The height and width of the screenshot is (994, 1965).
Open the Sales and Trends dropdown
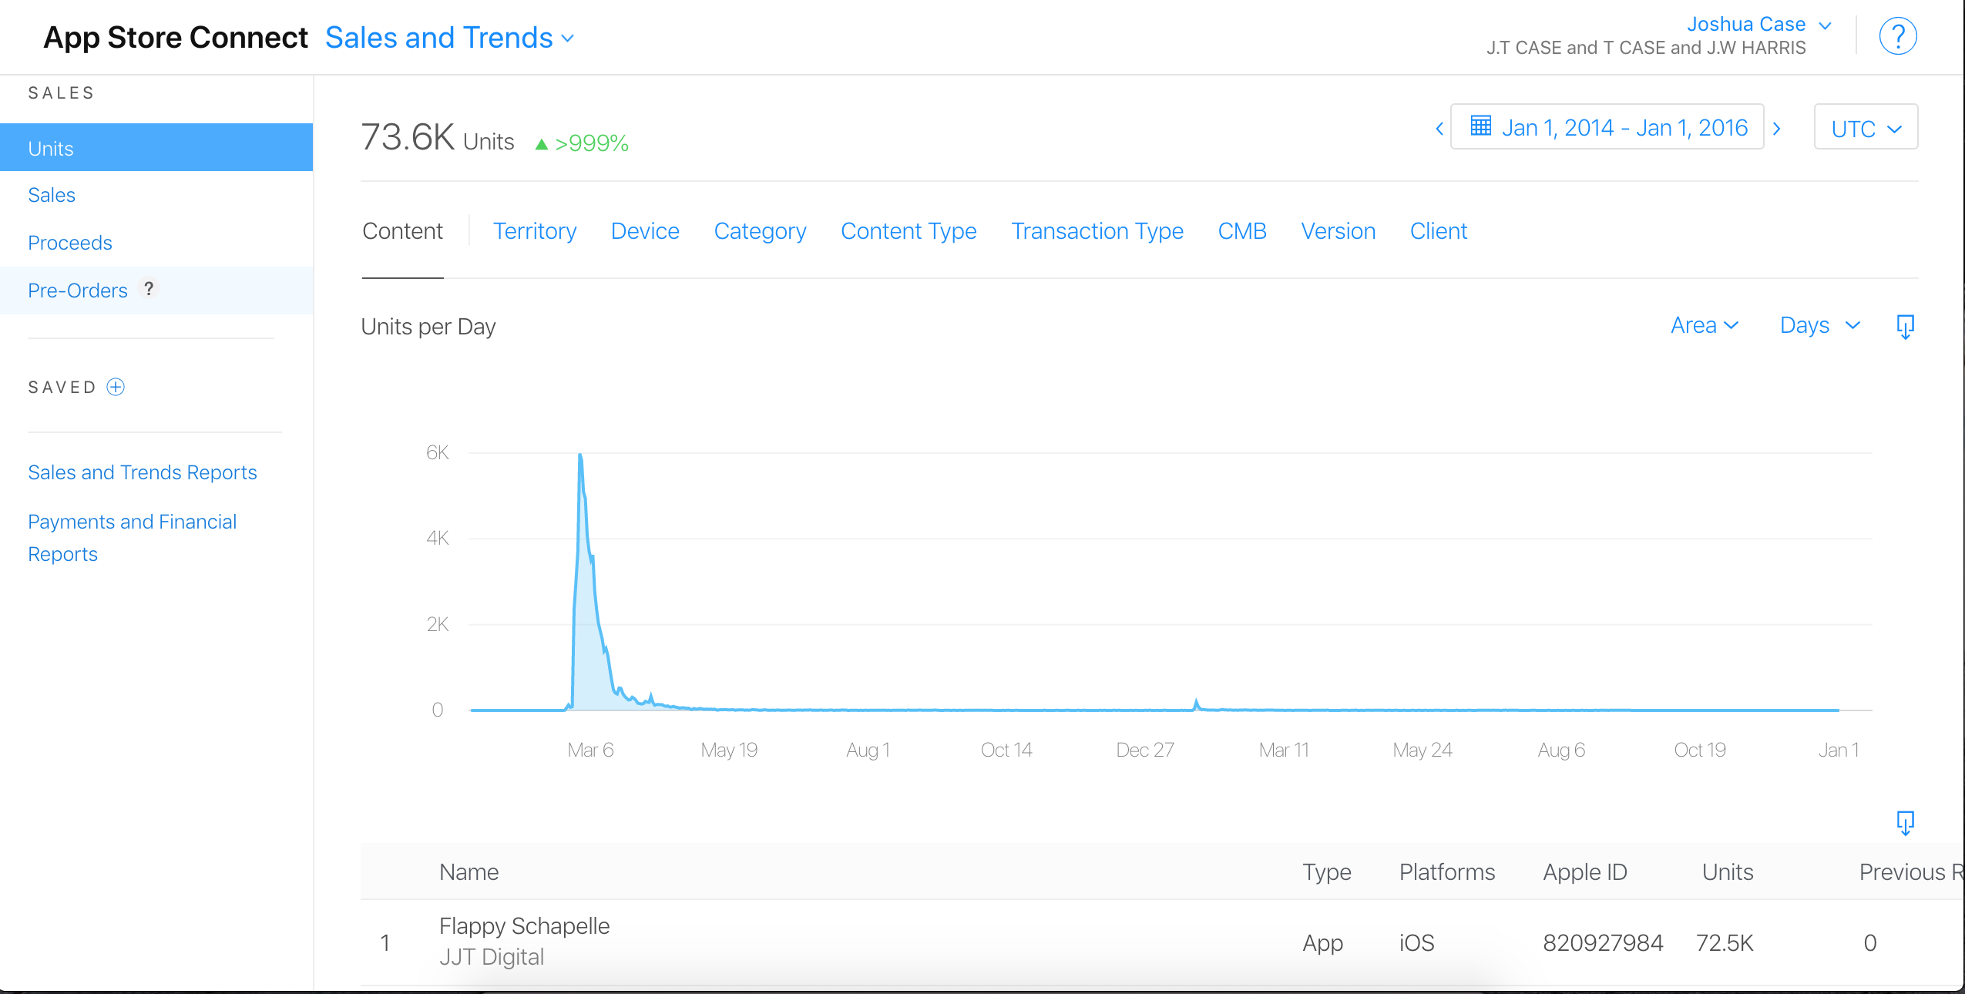coord(449,38)
